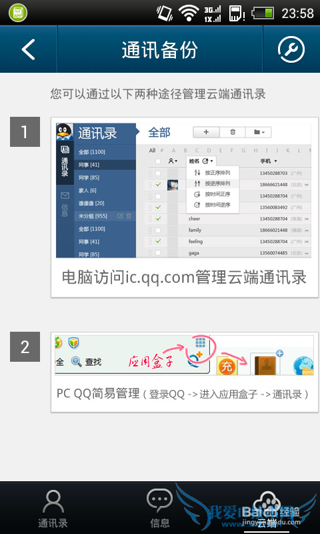This screenshot has height=534, width=320.
Task: Switch to the 信息 messages tab
Action: (x=159, y=509)
